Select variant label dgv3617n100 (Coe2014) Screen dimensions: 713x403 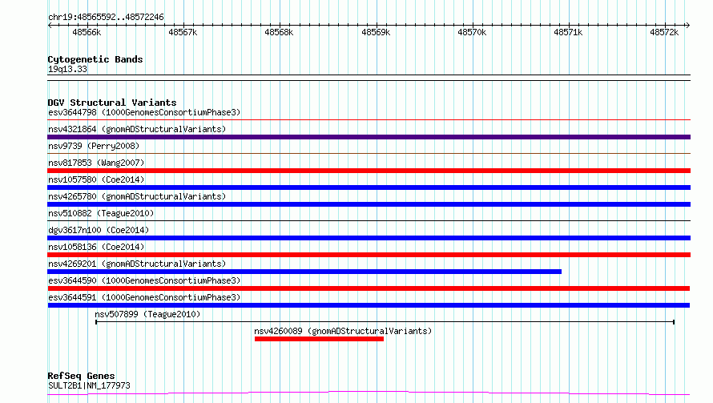pos(99,230)
